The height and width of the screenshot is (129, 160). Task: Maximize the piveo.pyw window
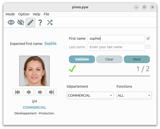[144, 7]
